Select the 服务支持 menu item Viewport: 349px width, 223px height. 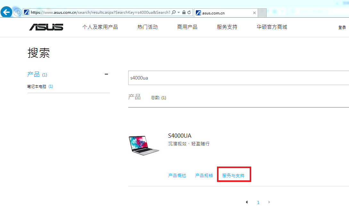point(227,27)
